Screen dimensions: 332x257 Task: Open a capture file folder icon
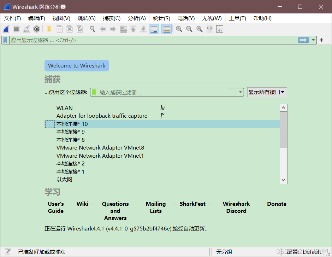pyautogui.click(x=49, y=29)
